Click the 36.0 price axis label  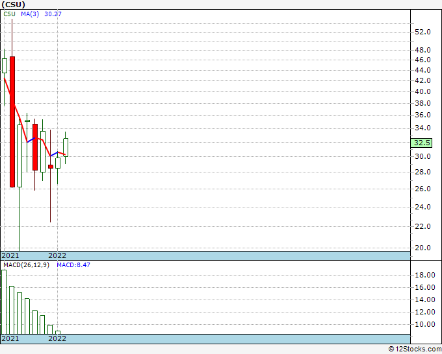[423, 115]
